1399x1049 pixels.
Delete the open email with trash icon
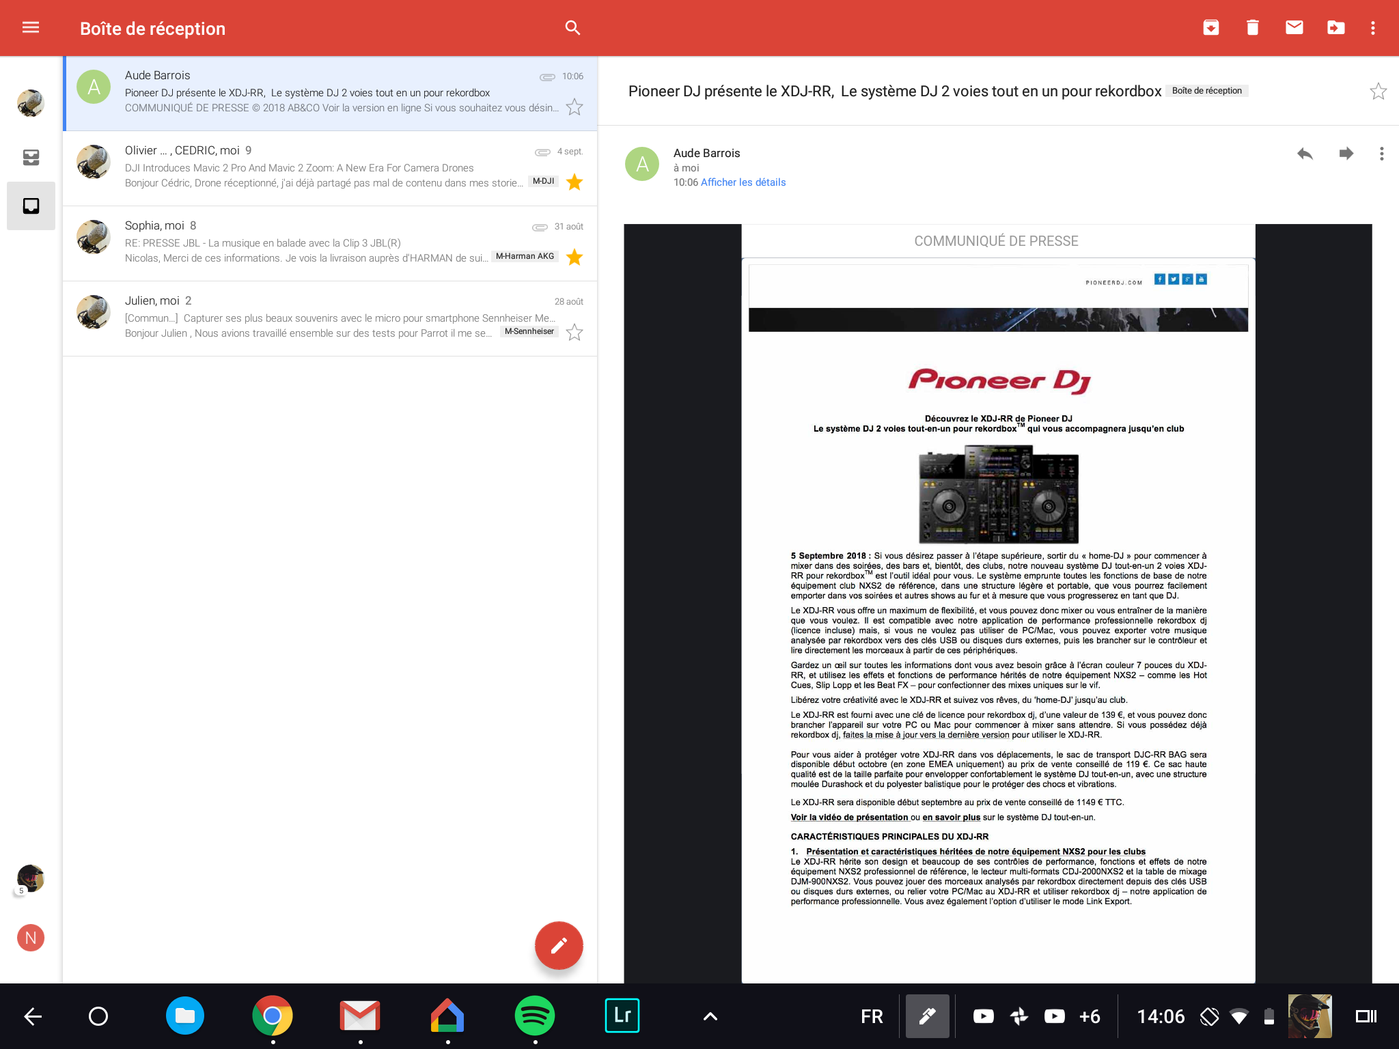click(1252, 27)
